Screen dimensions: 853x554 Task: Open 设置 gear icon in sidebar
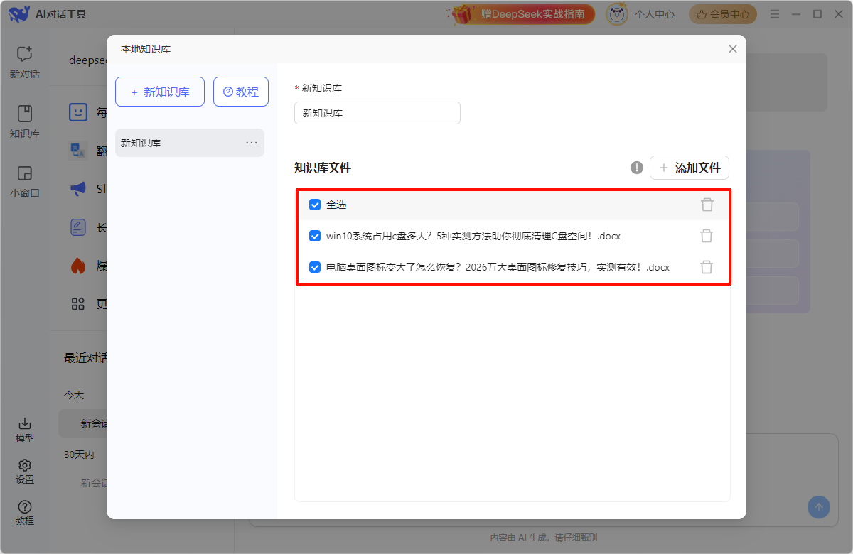coord(25,465)
